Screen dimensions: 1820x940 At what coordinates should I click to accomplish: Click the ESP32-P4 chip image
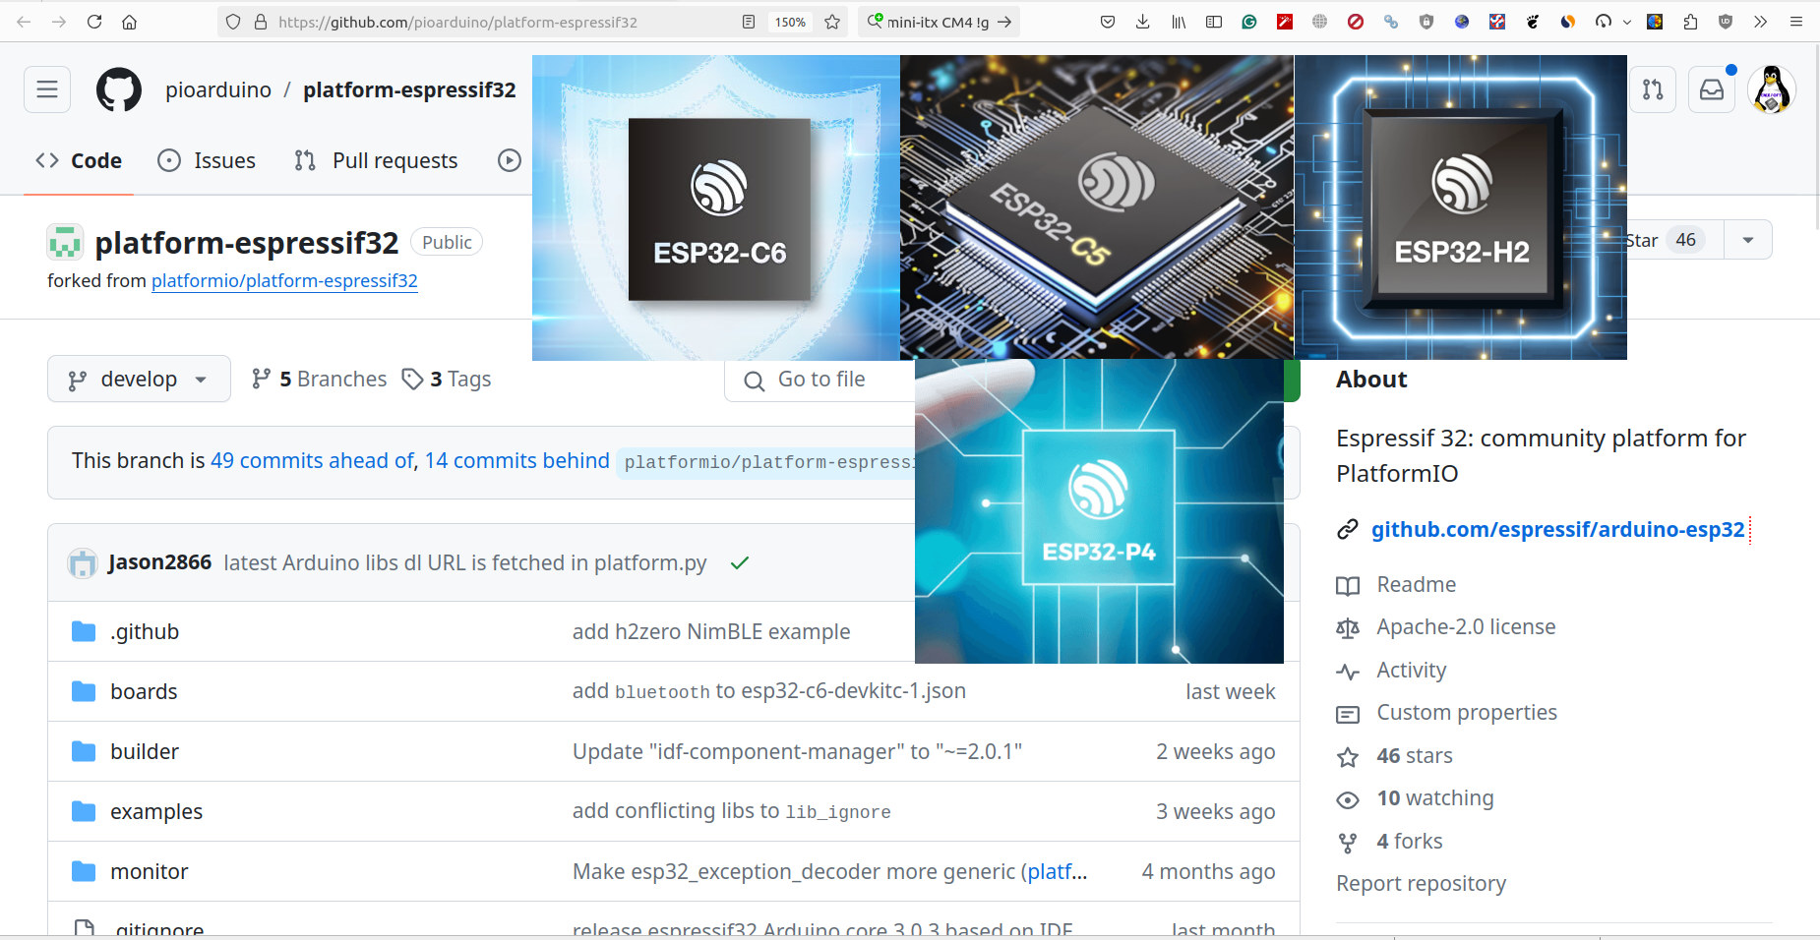pyautogui.click(x=1099, y=511)
